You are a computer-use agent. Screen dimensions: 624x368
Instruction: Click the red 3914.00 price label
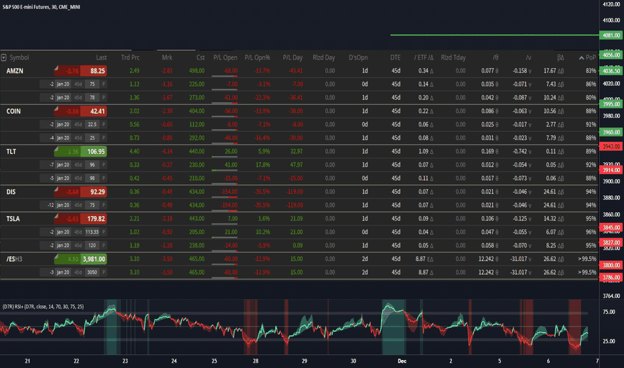[611, 170]
